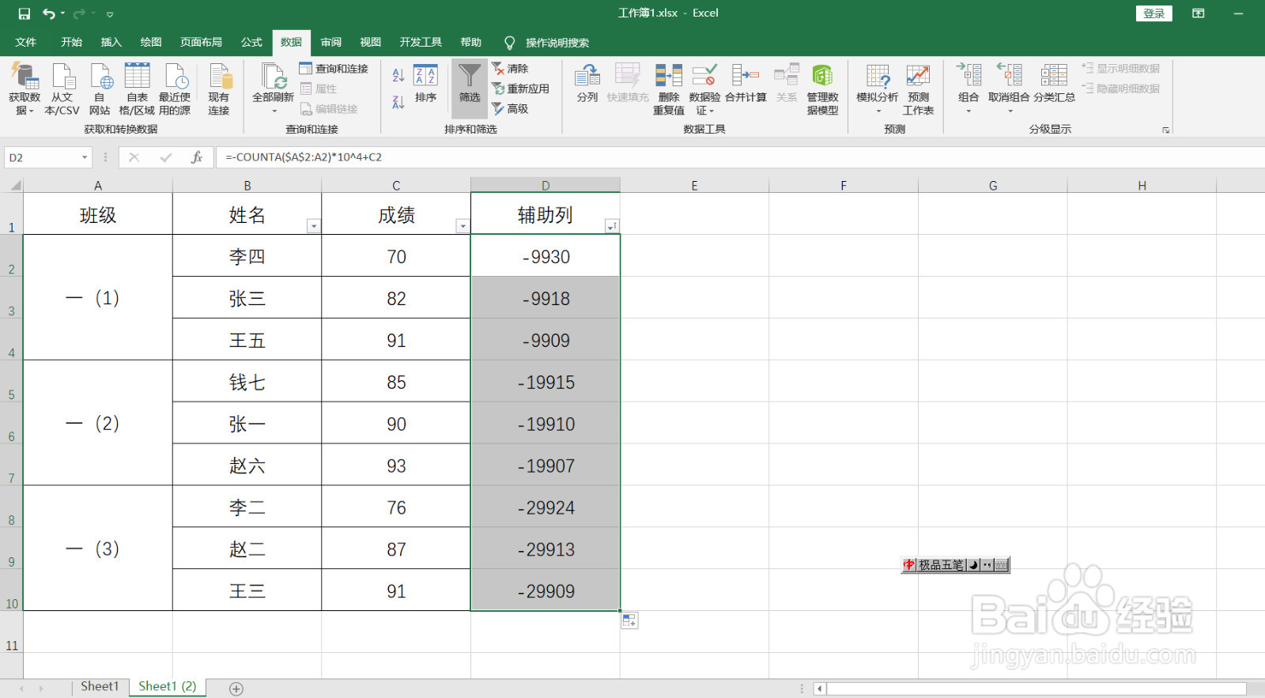Click 自表格/区域 data icon
The width and height of the screenshot is (1265, 698).
137,89
